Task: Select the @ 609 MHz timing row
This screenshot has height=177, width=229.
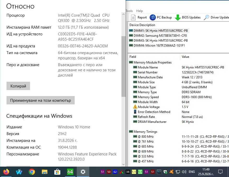Action: pos(181,151)
